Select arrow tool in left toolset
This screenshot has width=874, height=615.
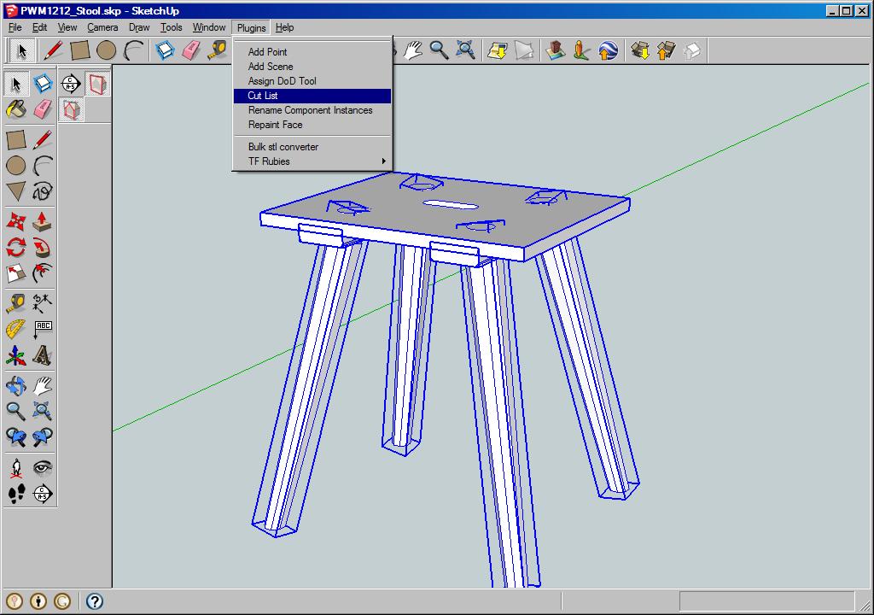click(16, 84)
